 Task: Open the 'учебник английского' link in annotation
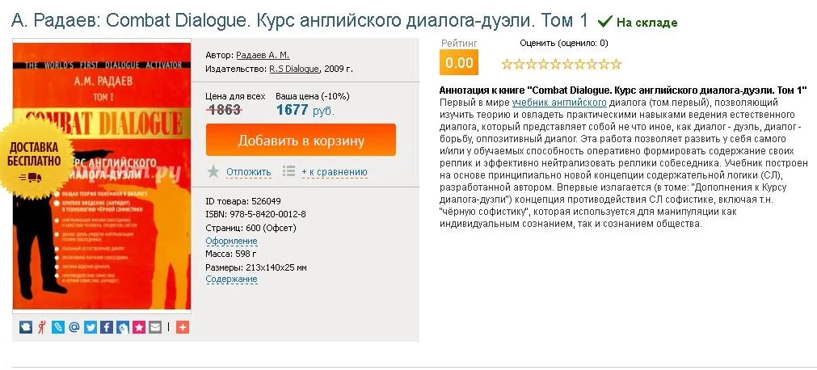(558, 103)
